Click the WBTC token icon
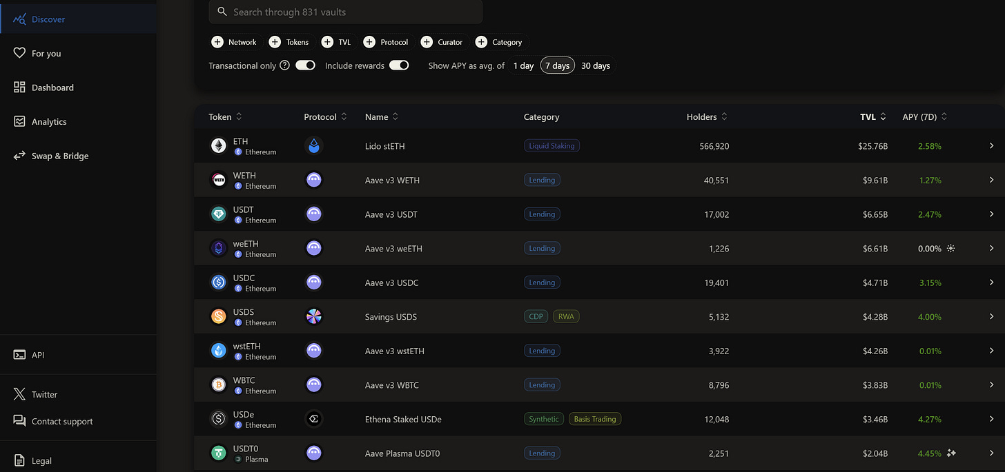Viewport: 1005px width, 472px height. [218, 384]
